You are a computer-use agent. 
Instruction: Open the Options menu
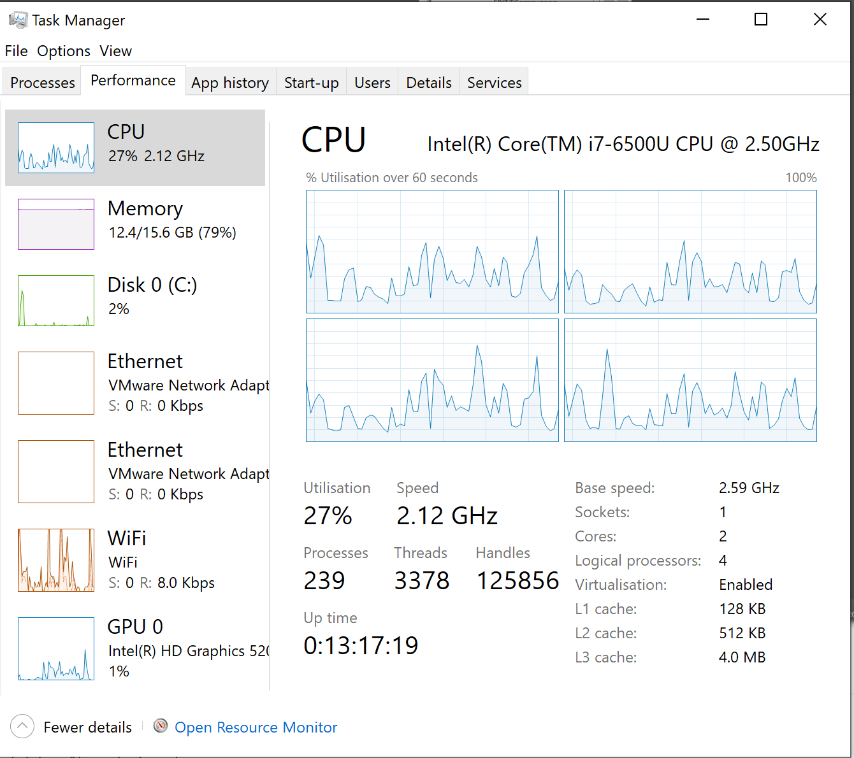pos(64,51)
